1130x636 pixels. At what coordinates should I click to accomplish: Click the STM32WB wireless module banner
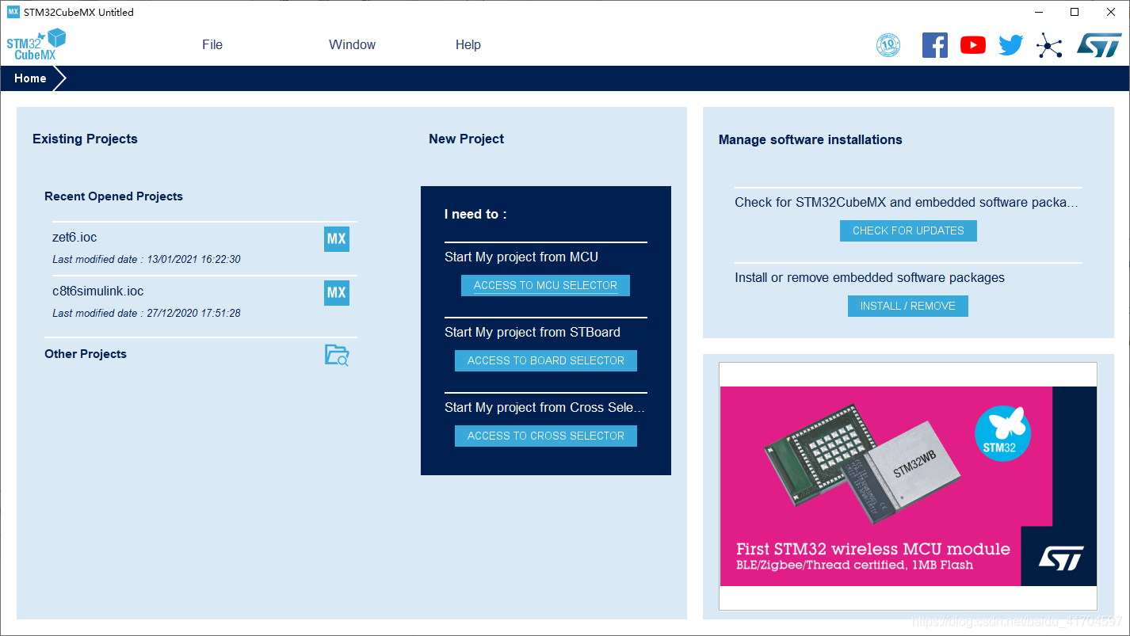pos(907,486)
